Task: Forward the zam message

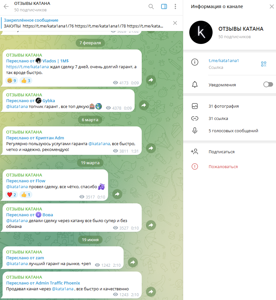Action: [133, 262]
